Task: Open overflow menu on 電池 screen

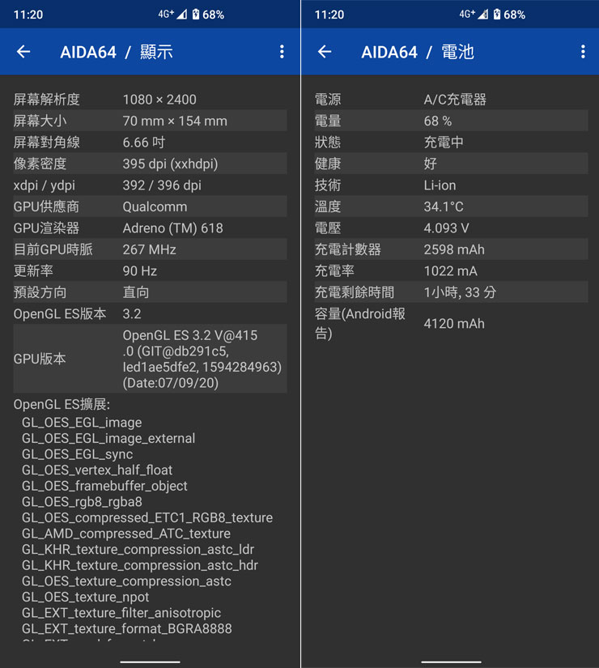Action: pos(583,52)
